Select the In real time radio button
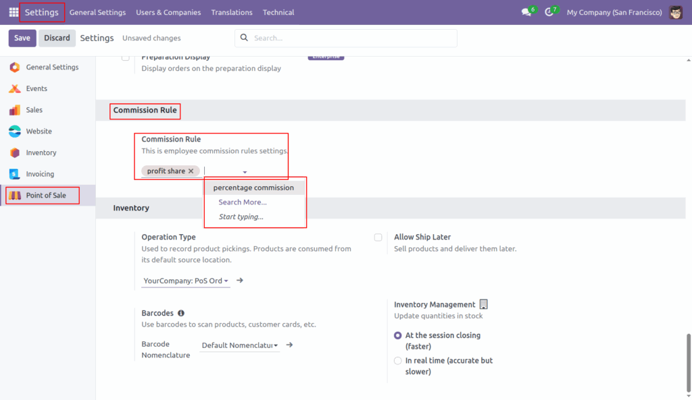Screen dimensions: 692x400 point(397,360)
